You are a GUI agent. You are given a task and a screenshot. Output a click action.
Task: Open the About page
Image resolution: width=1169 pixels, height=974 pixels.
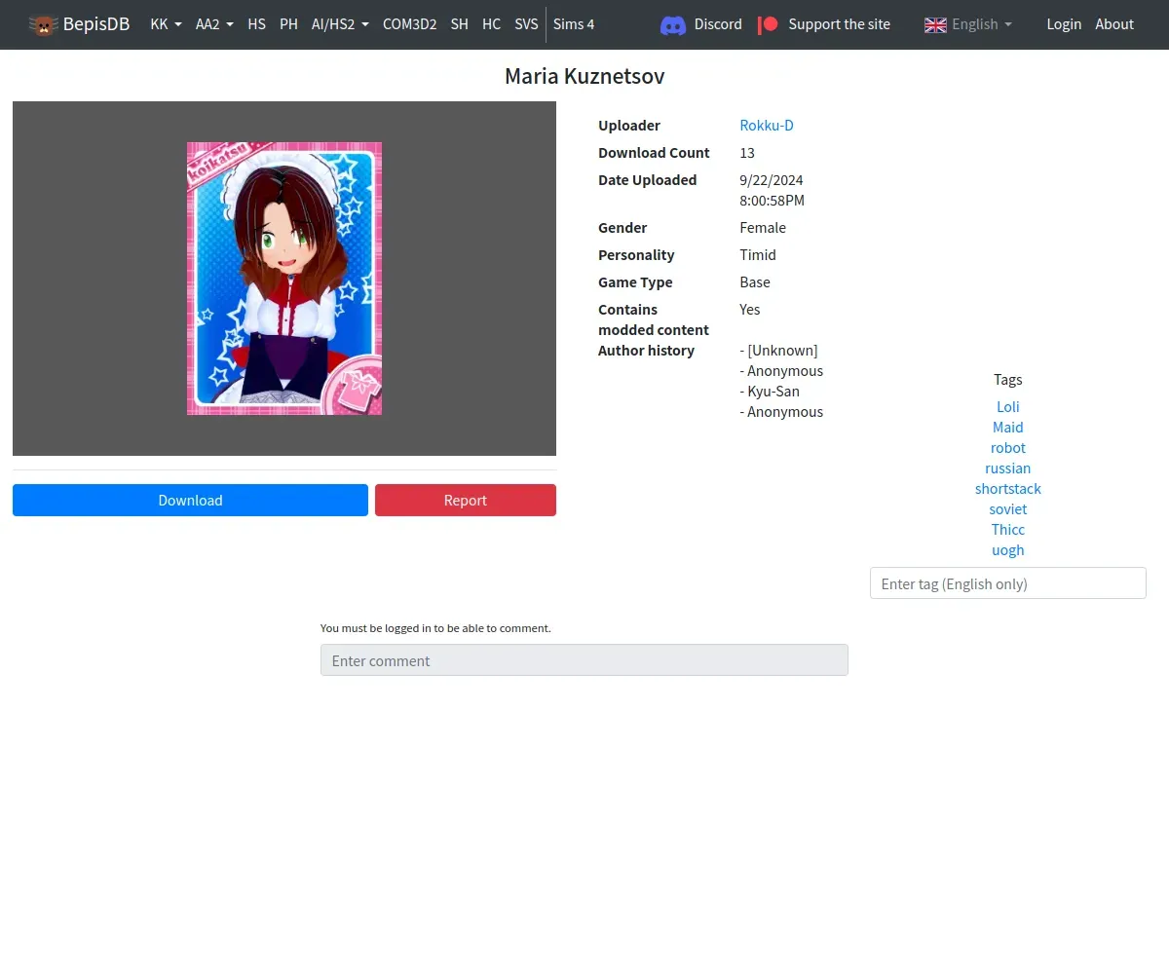coord(1114,24)
